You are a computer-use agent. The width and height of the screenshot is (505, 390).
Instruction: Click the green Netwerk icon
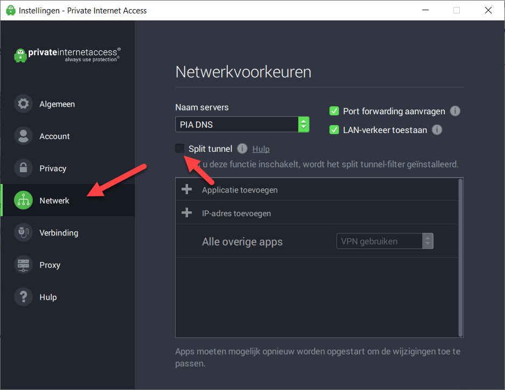(x=23, y=200)
